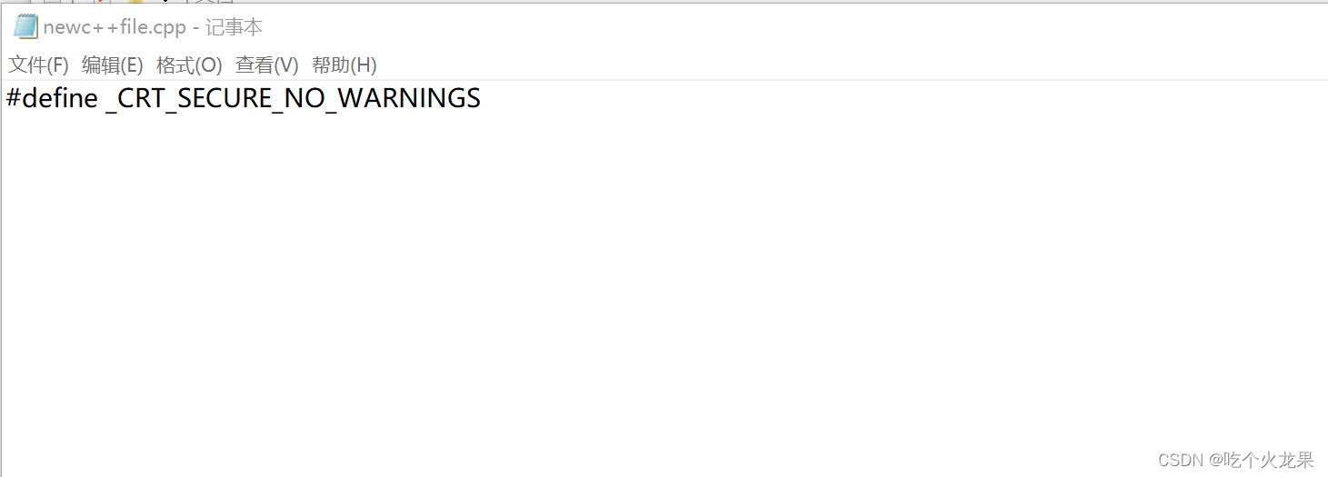The height and width of the screenshot is (477, 1328).
Task: Click the newc++file.cpp filename in title
Action: pyautogui.click(x=114, y=27)
